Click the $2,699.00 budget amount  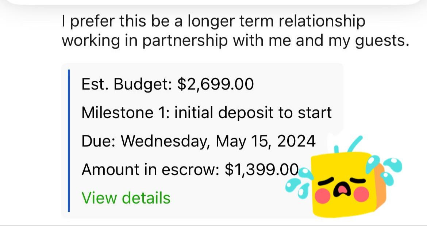click(215, 84)
